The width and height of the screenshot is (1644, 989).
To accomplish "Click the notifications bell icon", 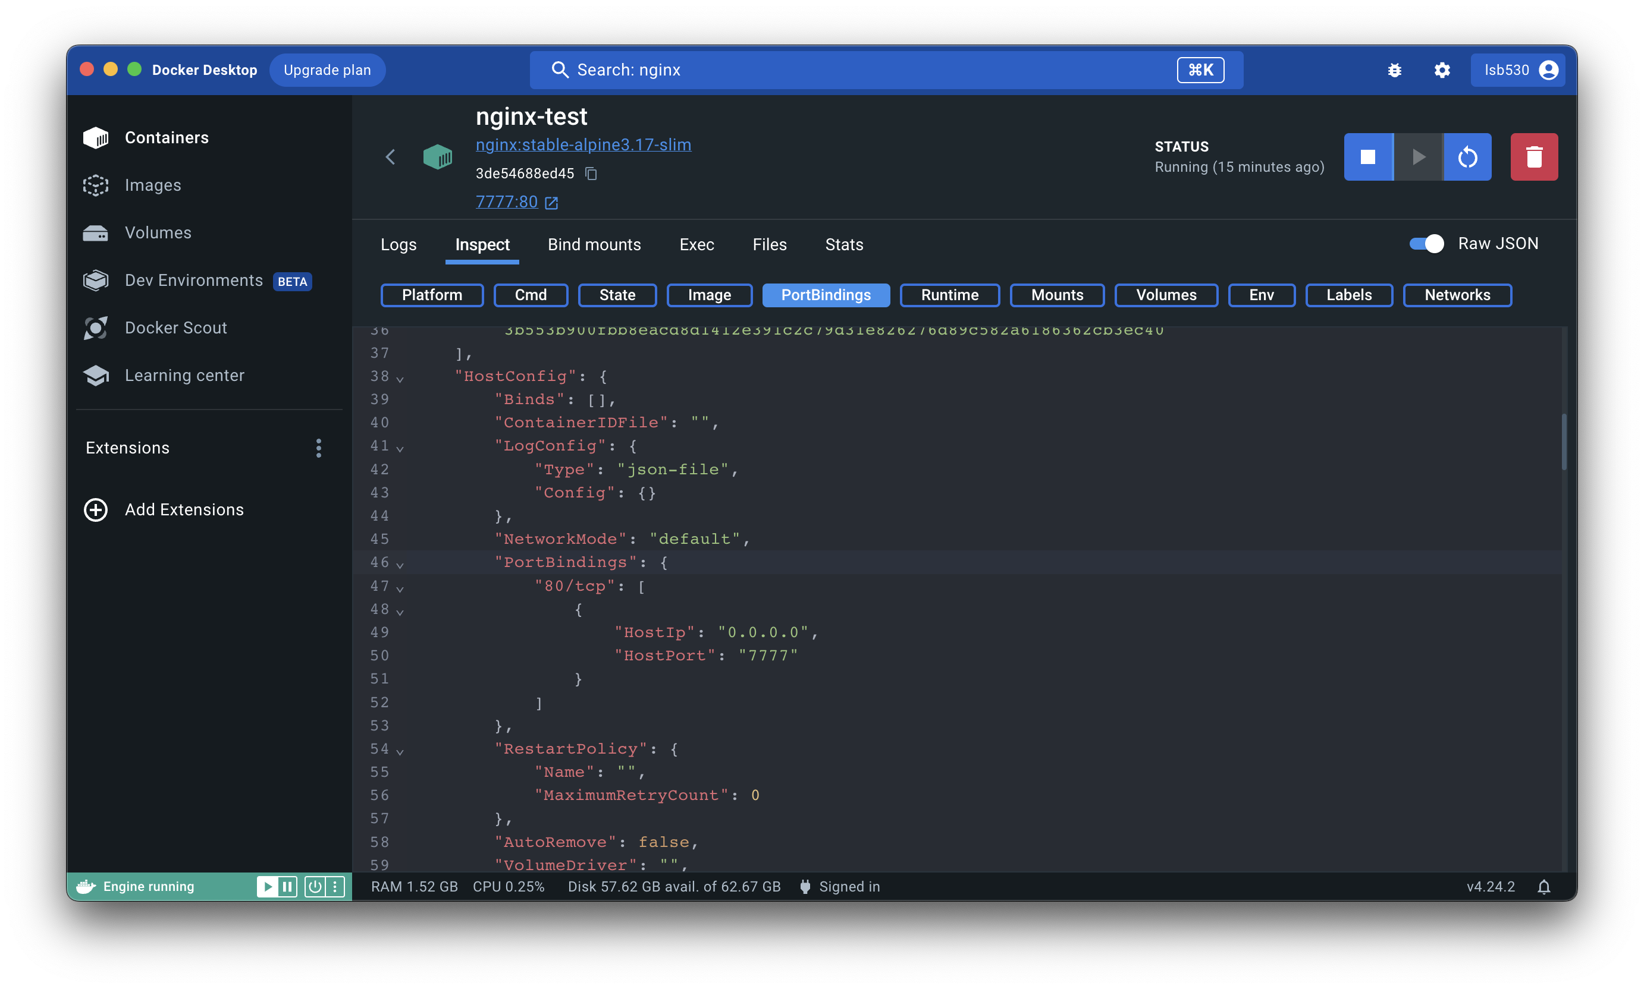I will click(x=1543, y=886).
